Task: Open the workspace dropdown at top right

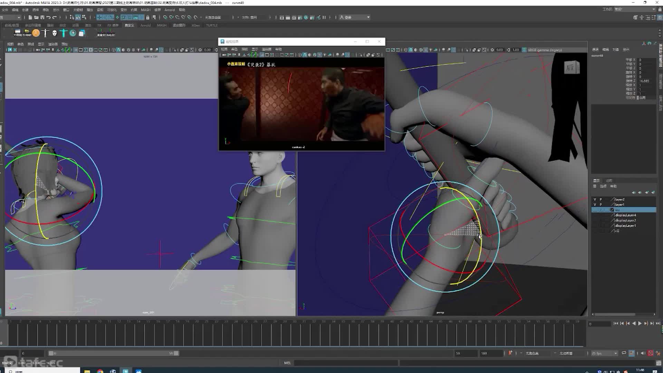Action: coord(635,9)
